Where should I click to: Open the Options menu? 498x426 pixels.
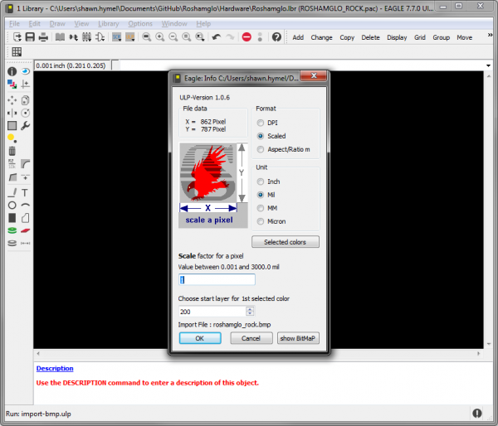[140, 23]
